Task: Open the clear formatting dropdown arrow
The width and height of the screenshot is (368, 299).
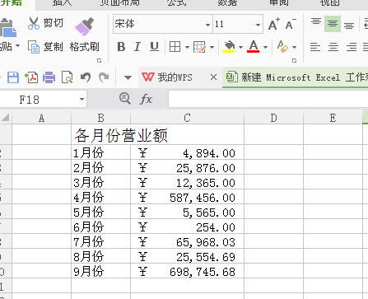Action: coord(294,47)
